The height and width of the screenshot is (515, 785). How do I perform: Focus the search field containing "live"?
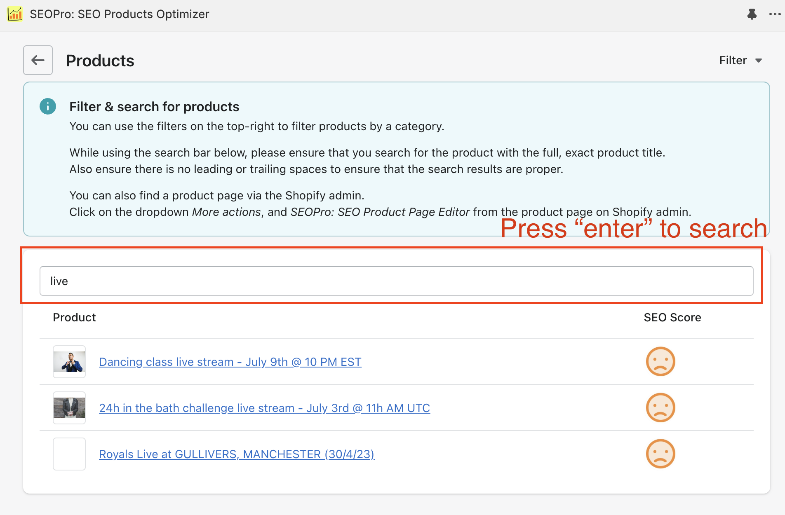(x=396, y=281)
